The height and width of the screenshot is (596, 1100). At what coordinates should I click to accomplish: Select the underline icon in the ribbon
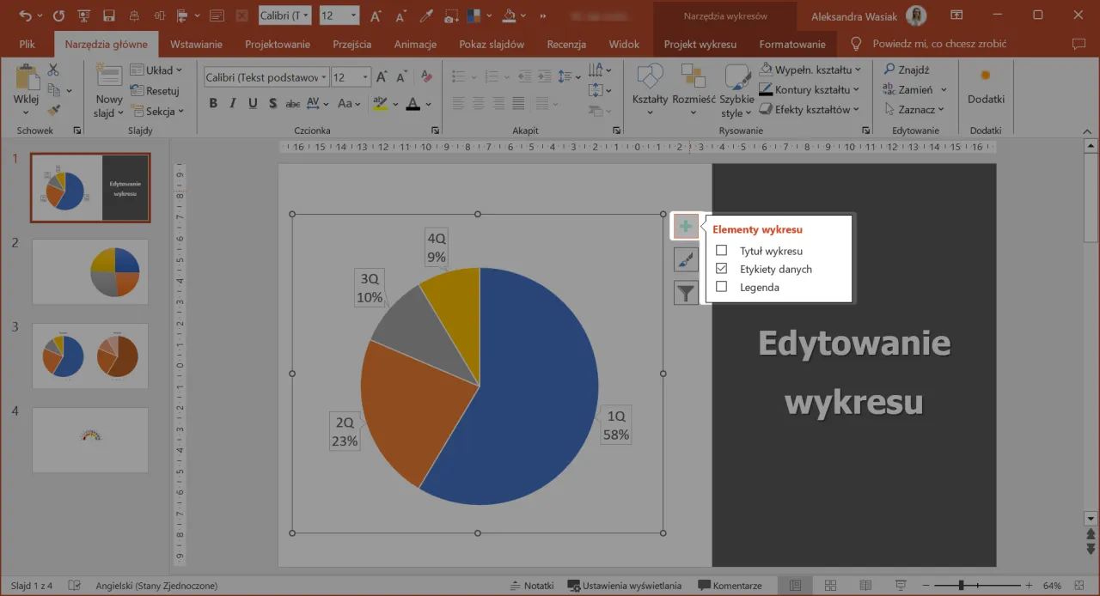click(x=252, y=103)
